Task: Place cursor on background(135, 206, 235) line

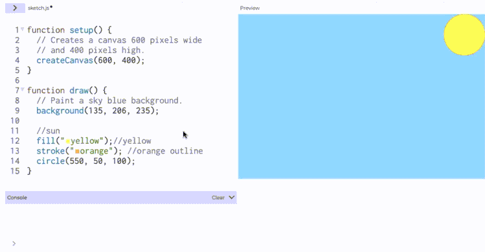Action: [x=97, y=111]
